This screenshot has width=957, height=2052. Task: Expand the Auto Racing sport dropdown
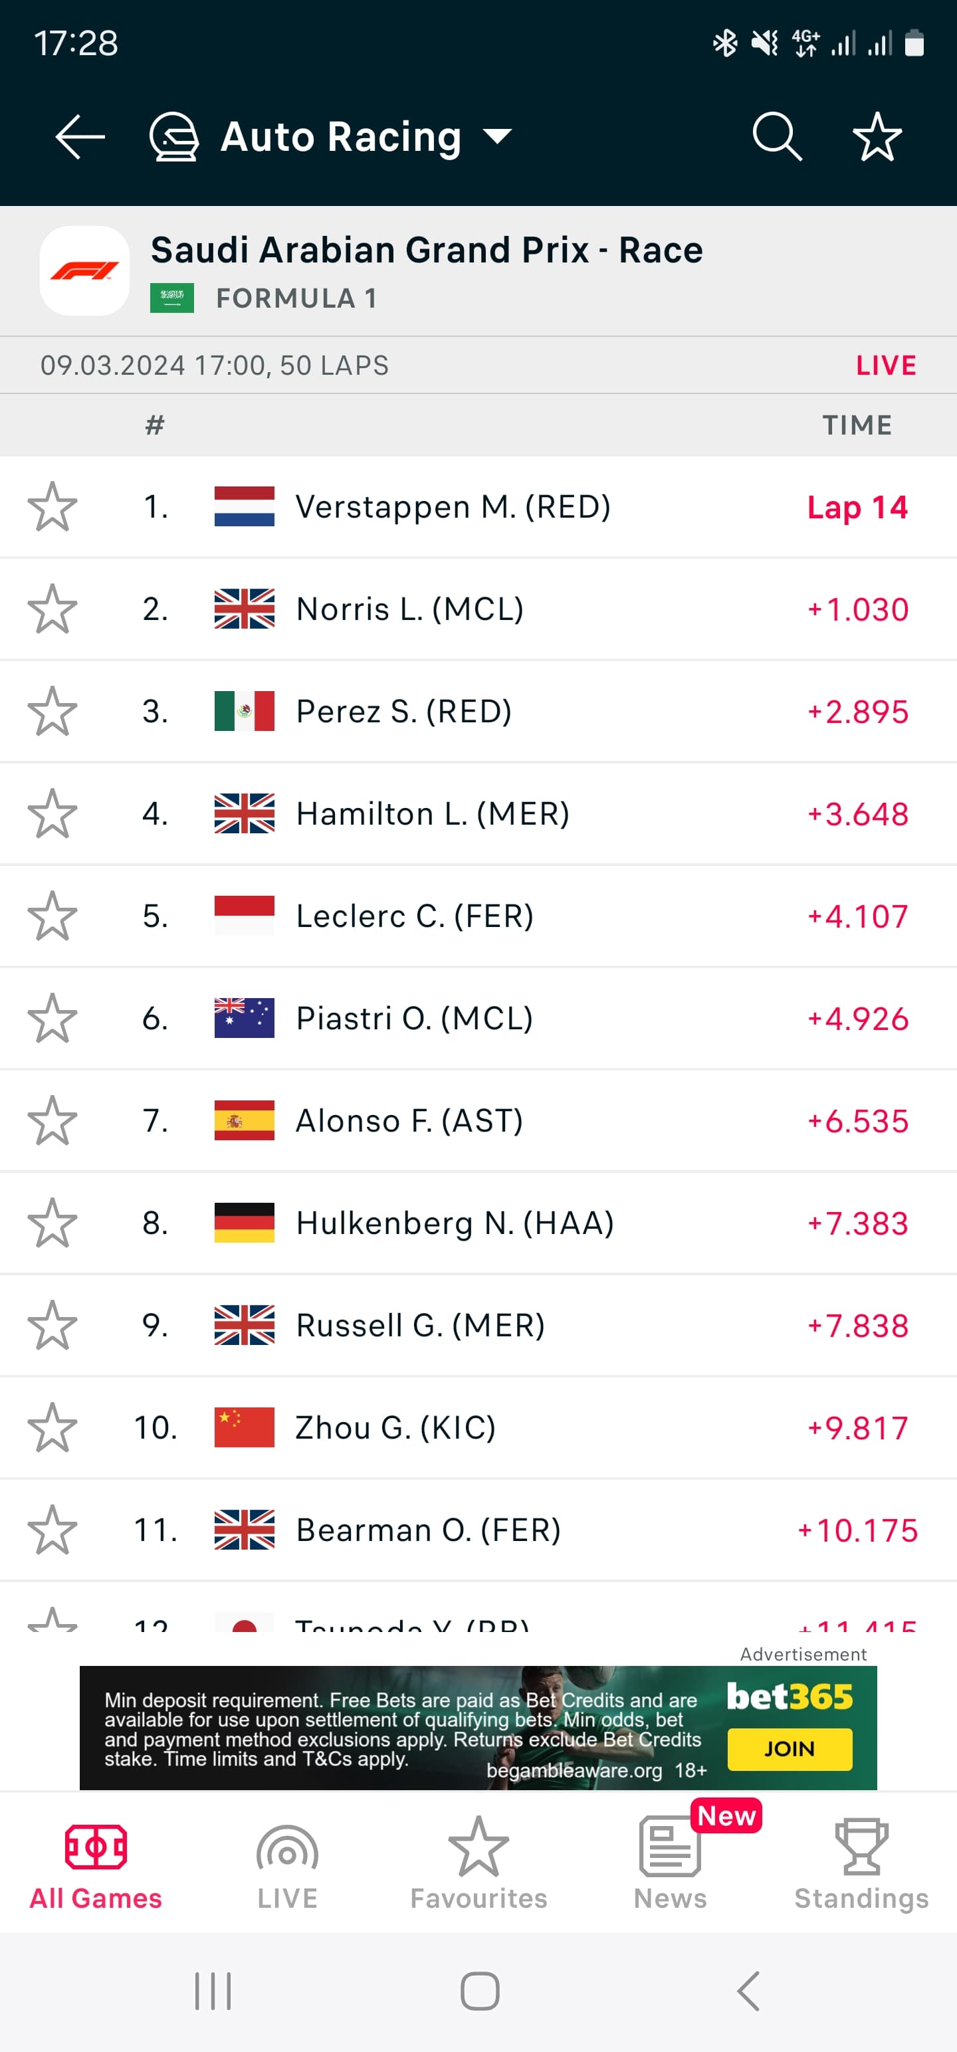[x=498, y=137]
